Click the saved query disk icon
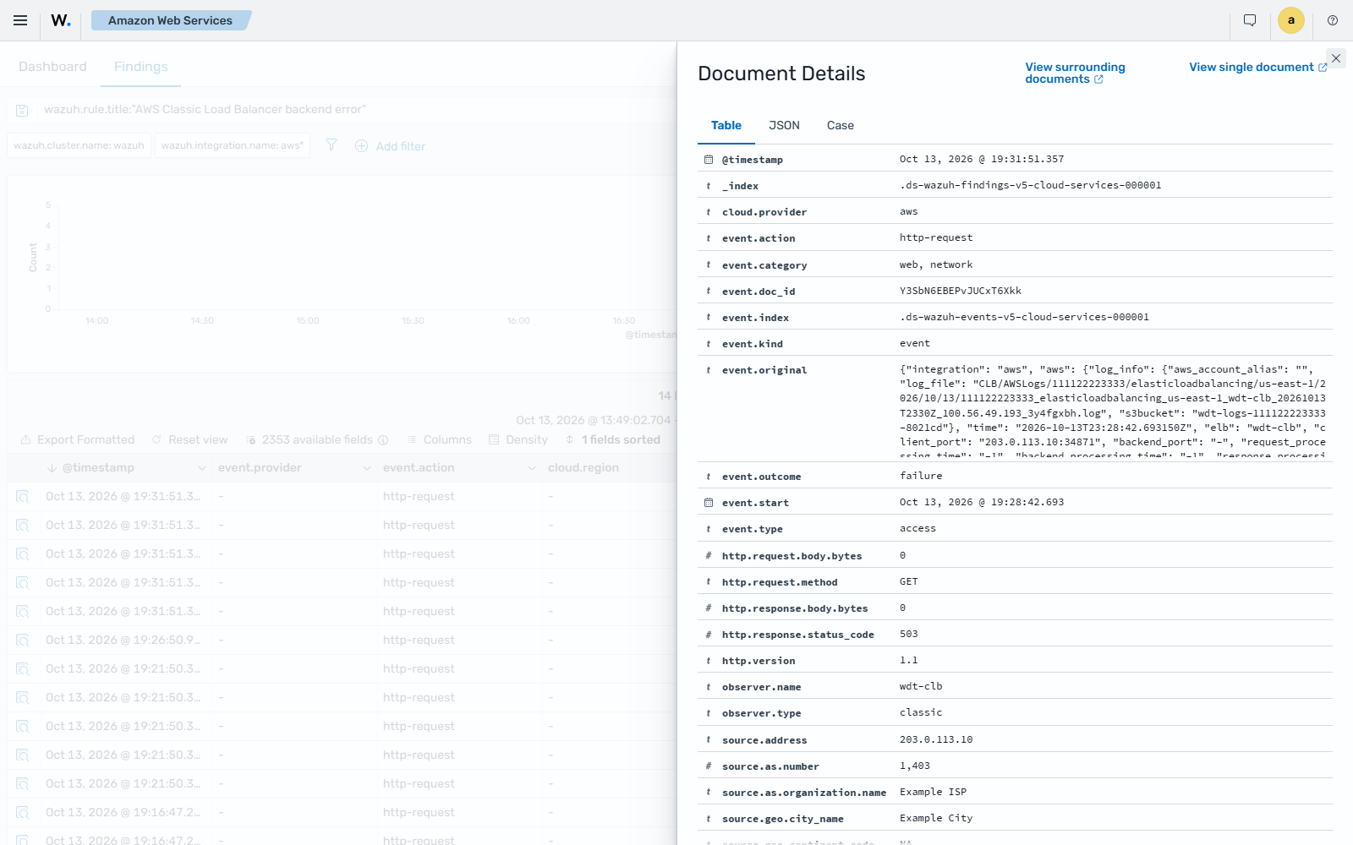1353x845 pixels. coord(23,110)
